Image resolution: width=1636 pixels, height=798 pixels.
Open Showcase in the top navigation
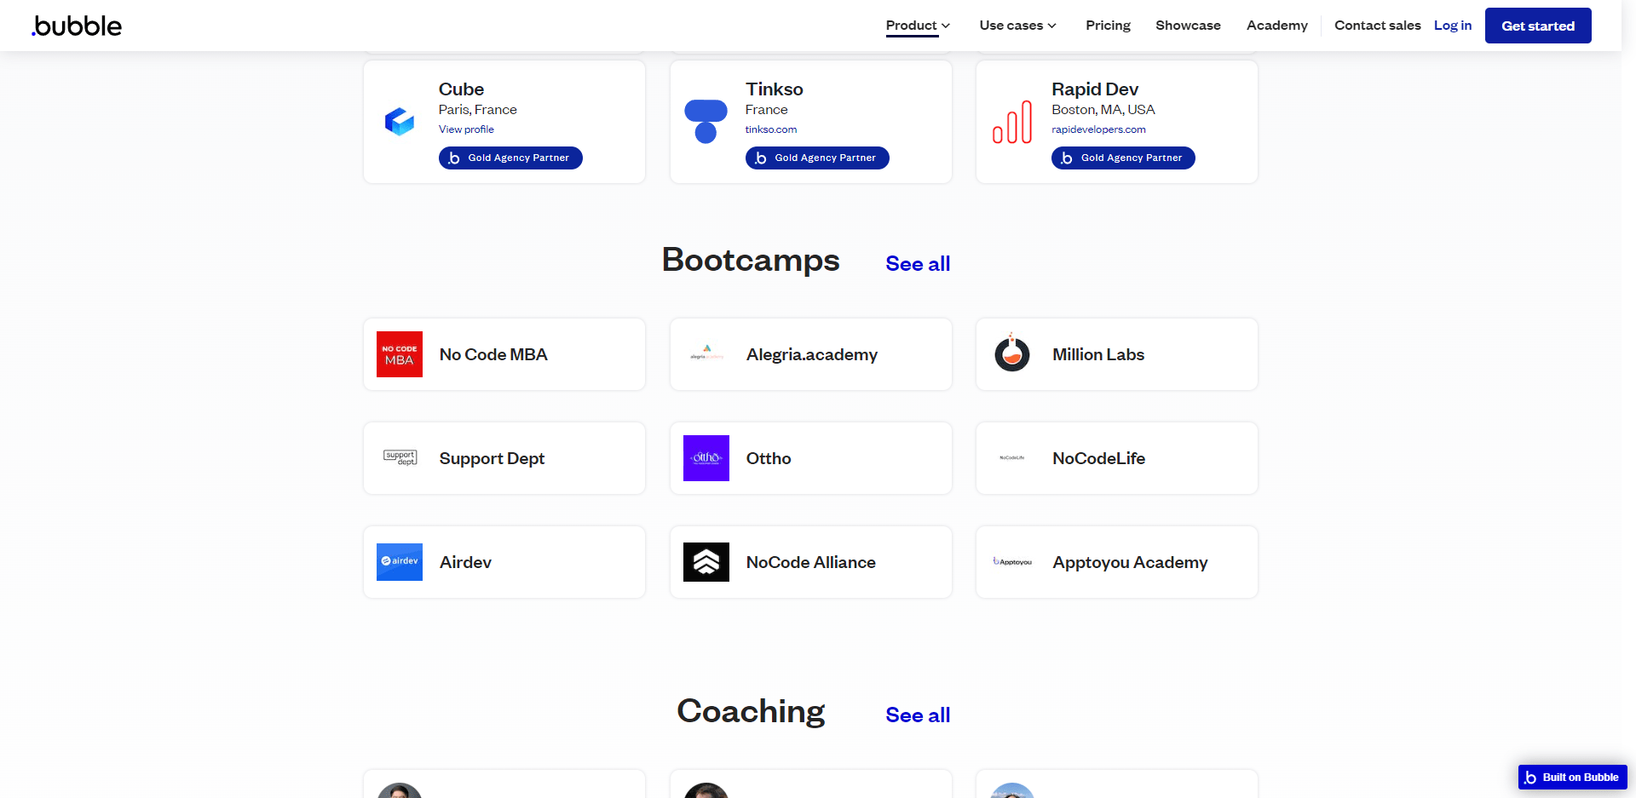pos(1188,26)
